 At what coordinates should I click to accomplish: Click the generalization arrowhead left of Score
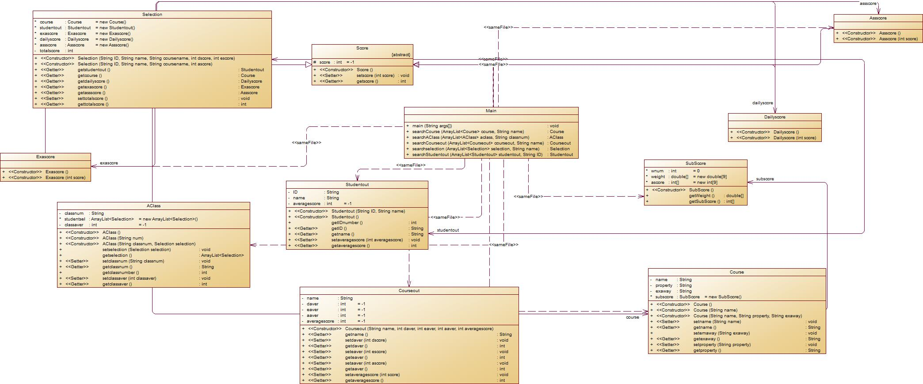click(308, 65)
